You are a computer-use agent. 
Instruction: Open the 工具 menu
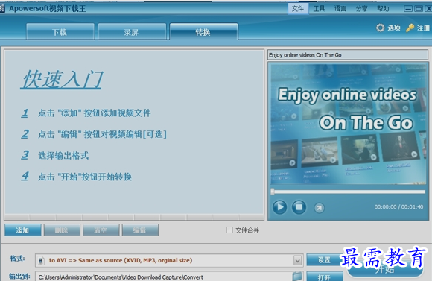click(319, 8)
